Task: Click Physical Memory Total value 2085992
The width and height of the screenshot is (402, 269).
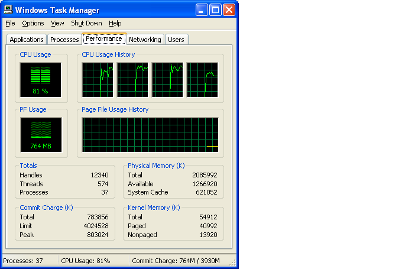Action: tap(205, 175)
